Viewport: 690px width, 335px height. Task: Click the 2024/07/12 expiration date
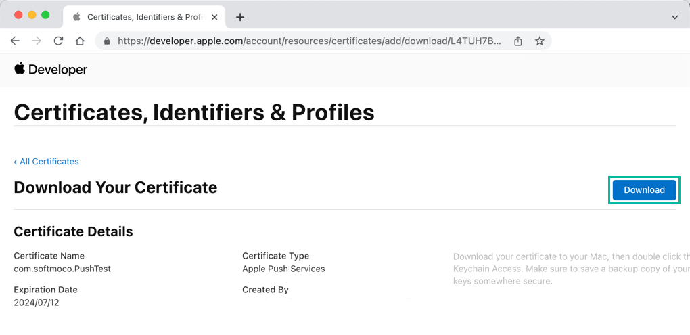click(x=35, y=303)
